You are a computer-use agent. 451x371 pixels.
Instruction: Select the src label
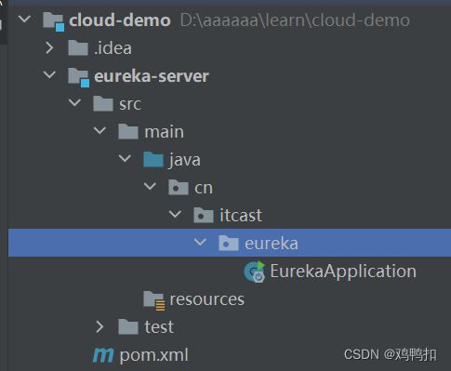tap(130, 104)
